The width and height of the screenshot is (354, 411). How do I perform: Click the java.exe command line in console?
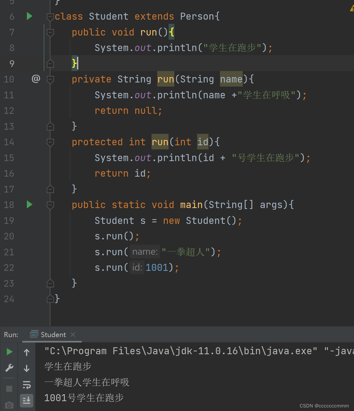click(199, 351)
